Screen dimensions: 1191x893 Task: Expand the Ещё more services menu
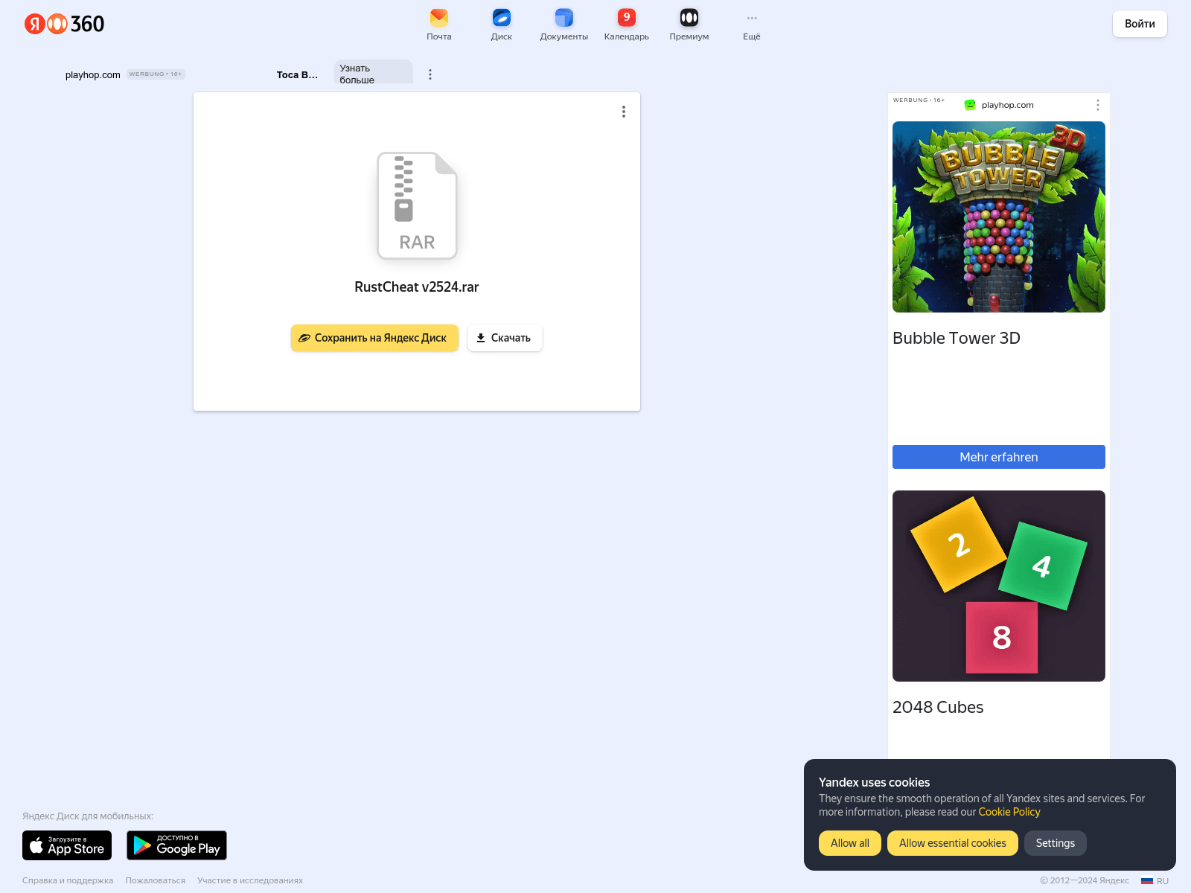(x=752, y=25)
